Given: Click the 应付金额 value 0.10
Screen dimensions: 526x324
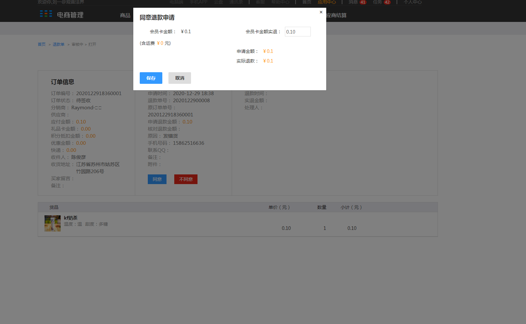Looking at the screenshot, I should coord(81,122).
